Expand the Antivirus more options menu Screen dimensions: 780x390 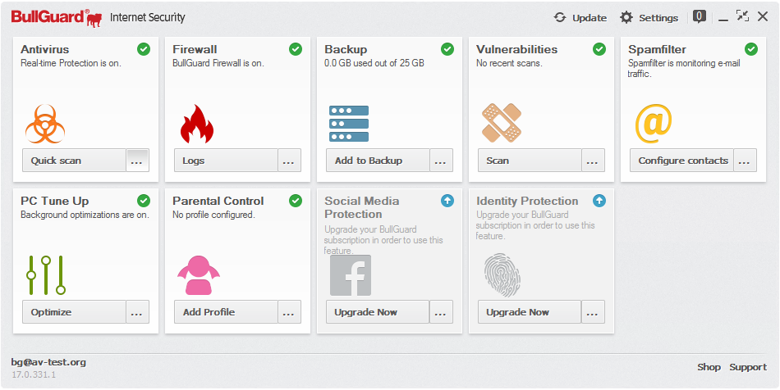tap(137, 161)
